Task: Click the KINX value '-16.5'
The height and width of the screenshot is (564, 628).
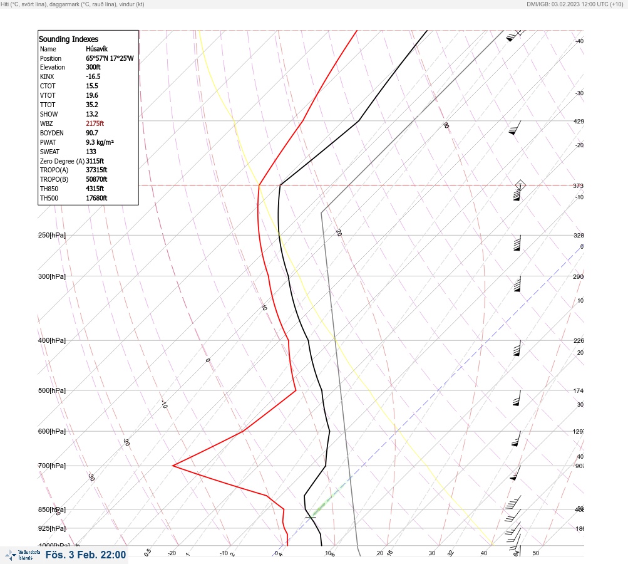Action: click(93, 76)
